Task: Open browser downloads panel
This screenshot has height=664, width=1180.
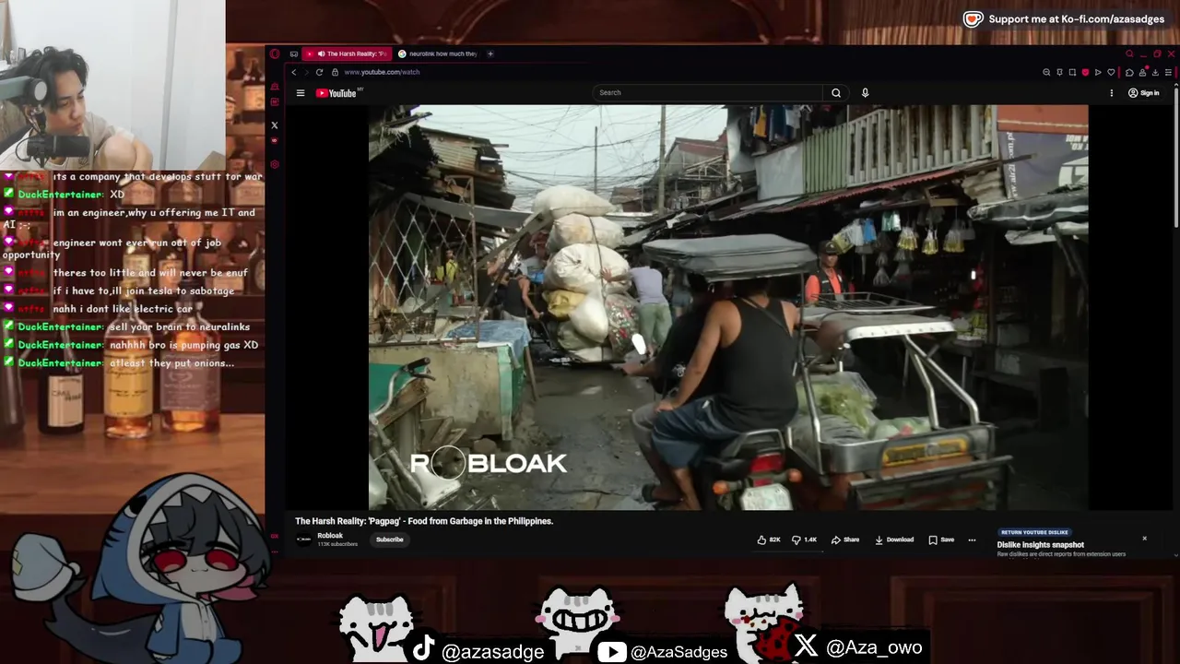Action: coord(1155,72)
